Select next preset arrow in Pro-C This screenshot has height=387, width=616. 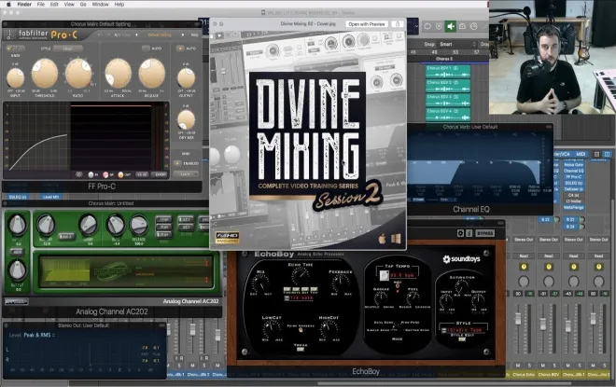tap(183, 35)
